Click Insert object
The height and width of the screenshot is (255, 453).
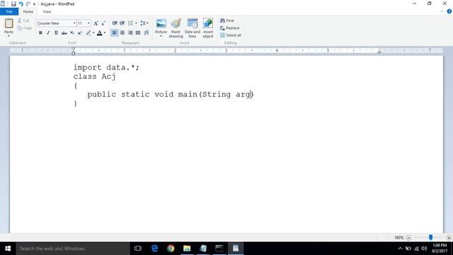click(208, 28)
